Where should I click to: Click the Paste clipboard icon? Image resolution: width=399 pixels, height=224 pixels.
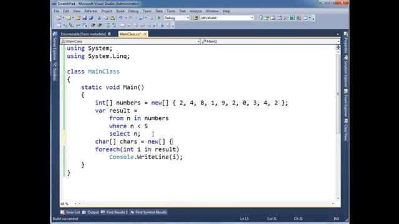pyautogui.click(x=112, y=18)
